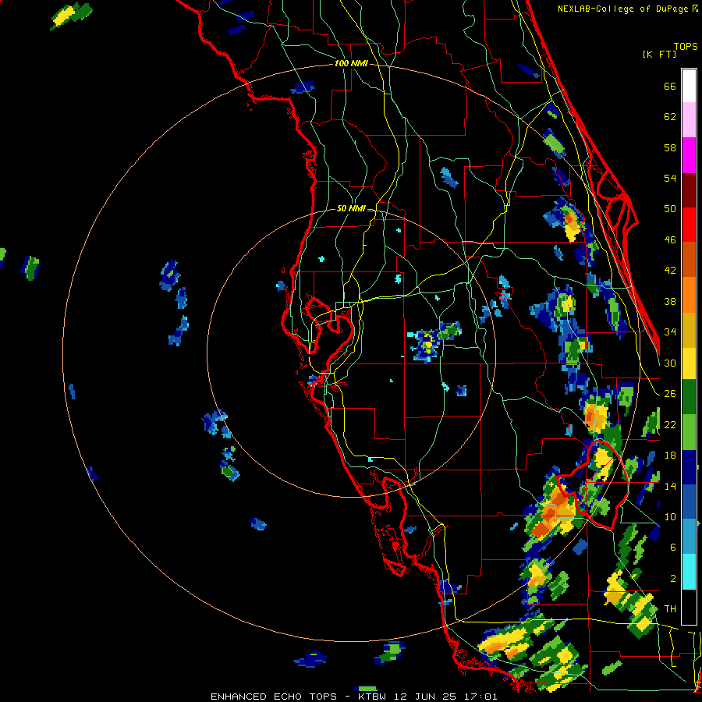The height and width of the screenshot is (702, 702).
Task: Click the legend value '22'
Action: pyautogui.click(x=670, y=424)
